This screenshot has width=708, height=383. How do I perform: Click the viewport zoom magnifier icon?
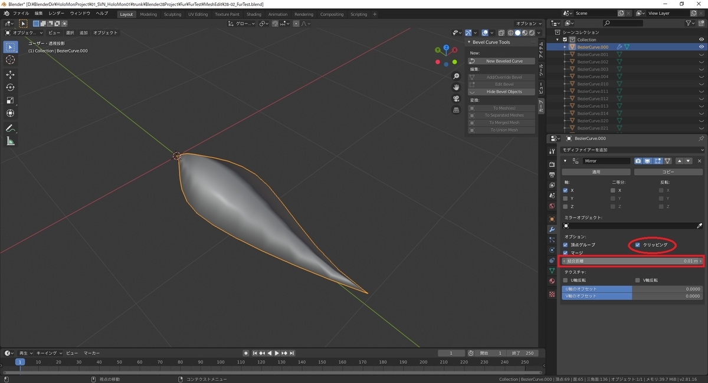point(456,77)
